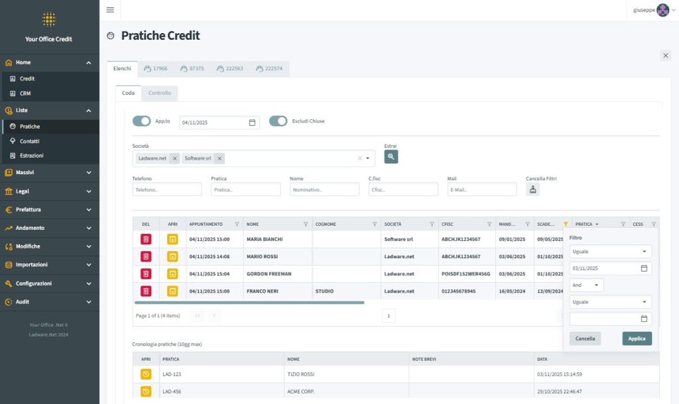679x404 pixels.
Task: Switch to the Controllo tab
Action: click(159, 93)
